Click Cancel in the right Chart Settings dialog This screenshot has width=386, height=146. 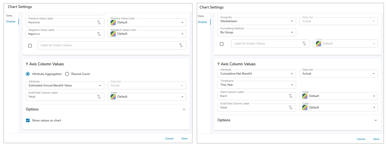point(361,139)
